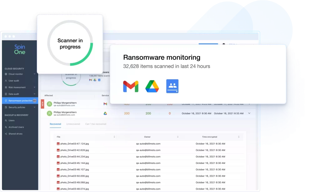
Task: Click the avatar in the Gmail incident row
Action: 49,104
